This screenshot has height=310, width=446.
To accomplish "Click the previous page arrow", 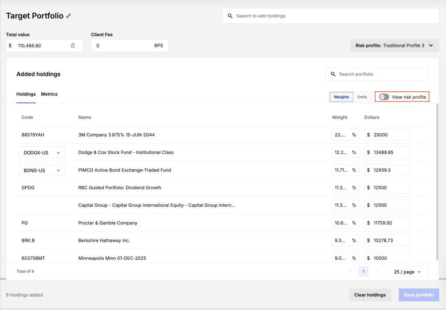I will pyautogui.click(x=351, y=271).
